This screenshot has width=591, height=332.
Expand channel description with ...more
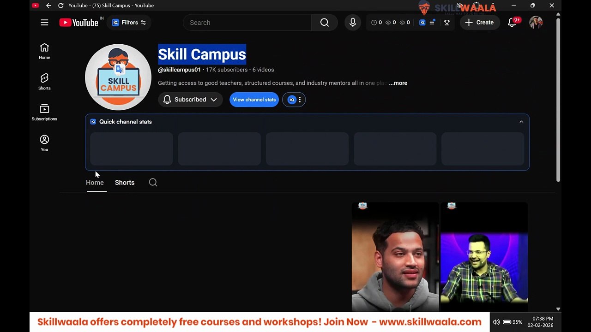click(x=398, y=83)
